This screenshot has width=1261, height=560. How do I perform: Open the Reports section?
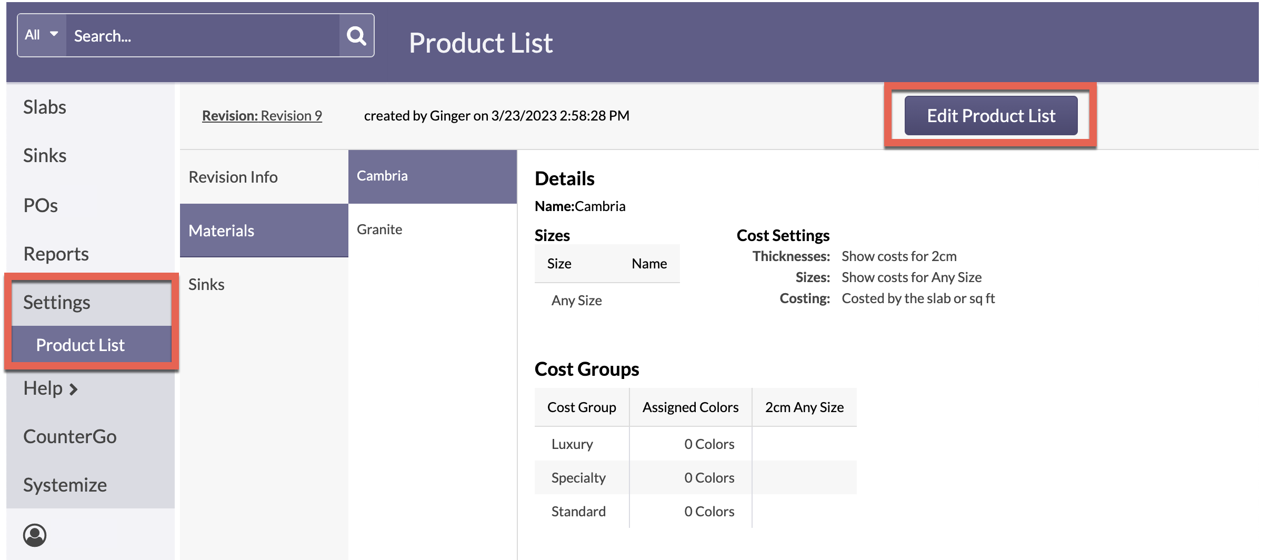click(56, 254)
